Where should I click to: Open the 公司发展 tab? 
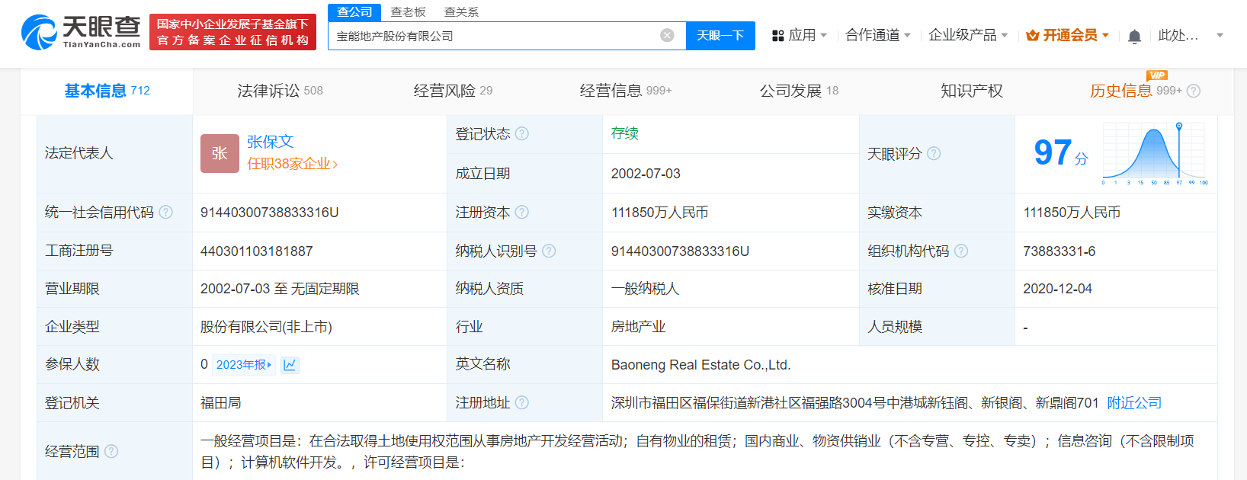click(799, 91)
